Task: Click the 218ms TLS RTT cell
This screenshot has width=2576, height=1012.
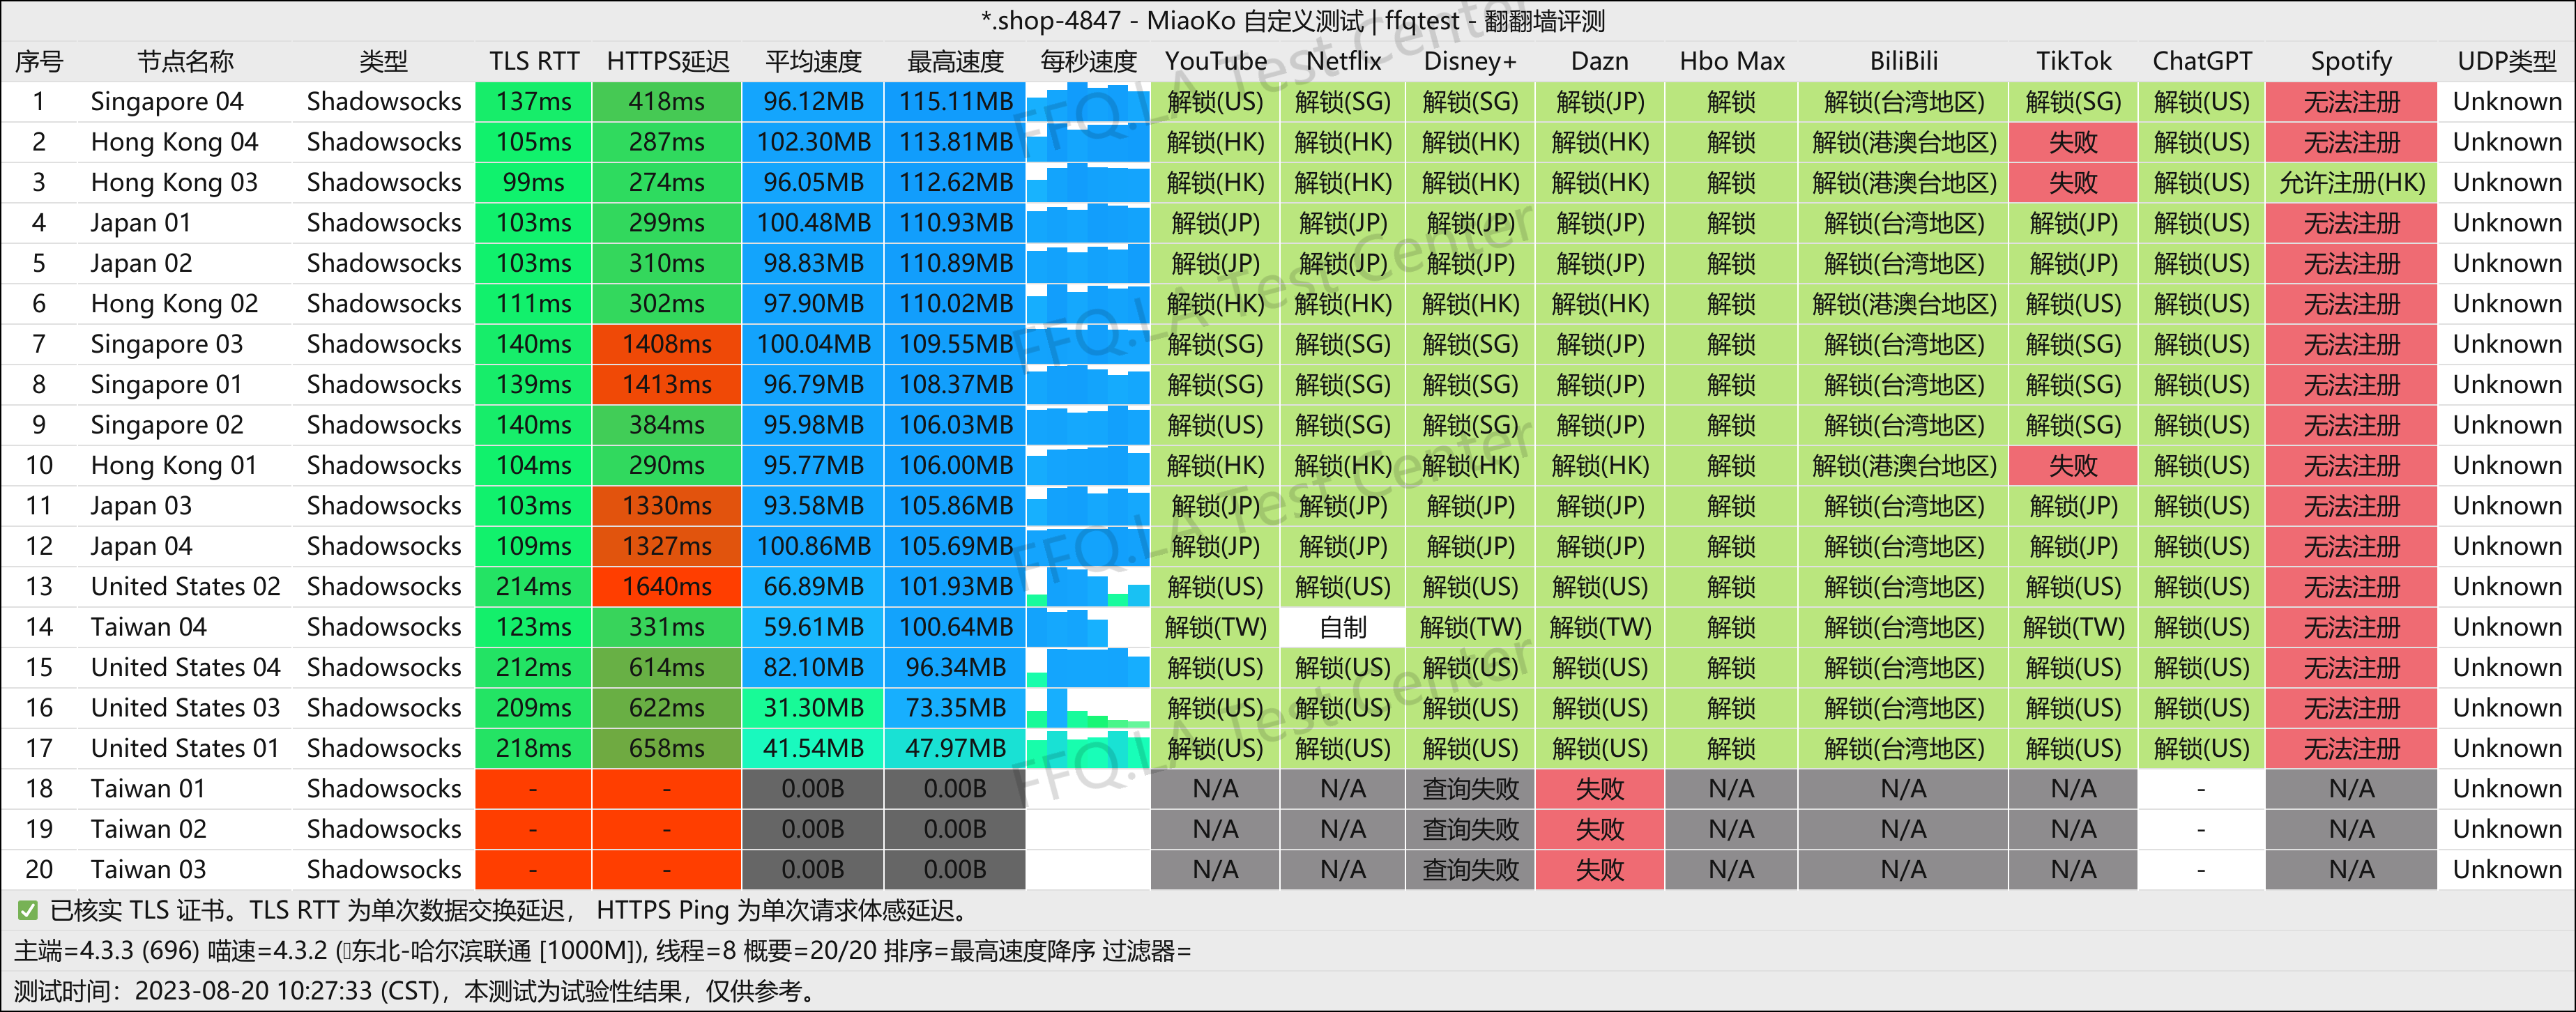Action: click(x=534, y=748)
